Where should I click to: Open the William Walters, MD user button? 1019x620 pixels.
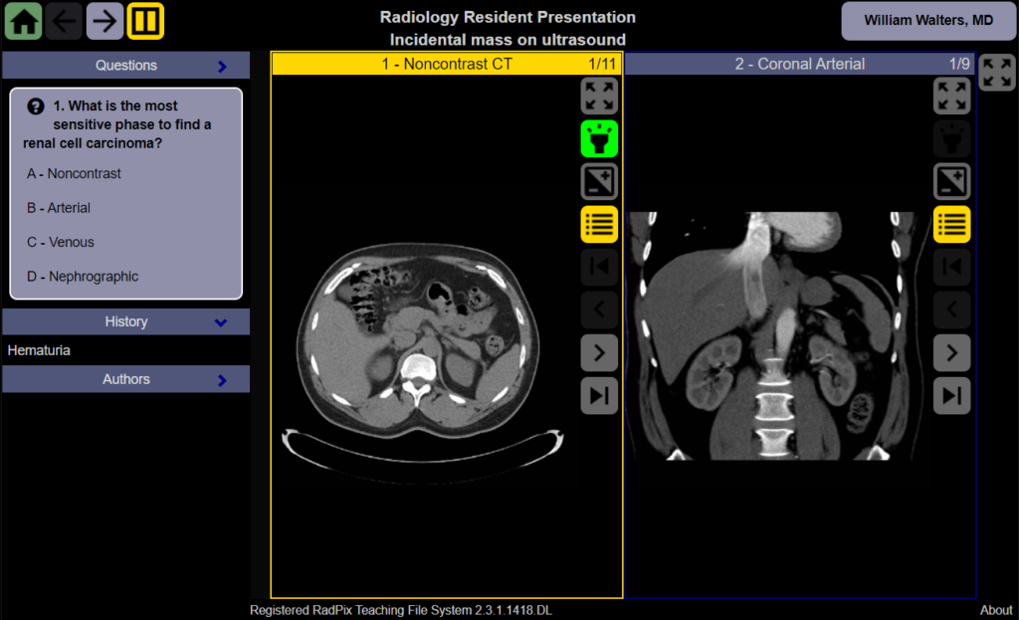click(928, 21)
